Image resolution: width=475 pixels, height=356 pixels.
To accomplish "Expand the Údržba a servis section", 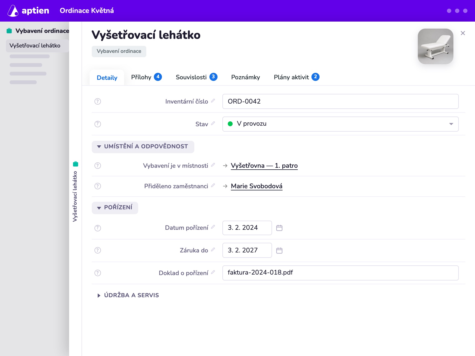I will (x=128, y=295).
